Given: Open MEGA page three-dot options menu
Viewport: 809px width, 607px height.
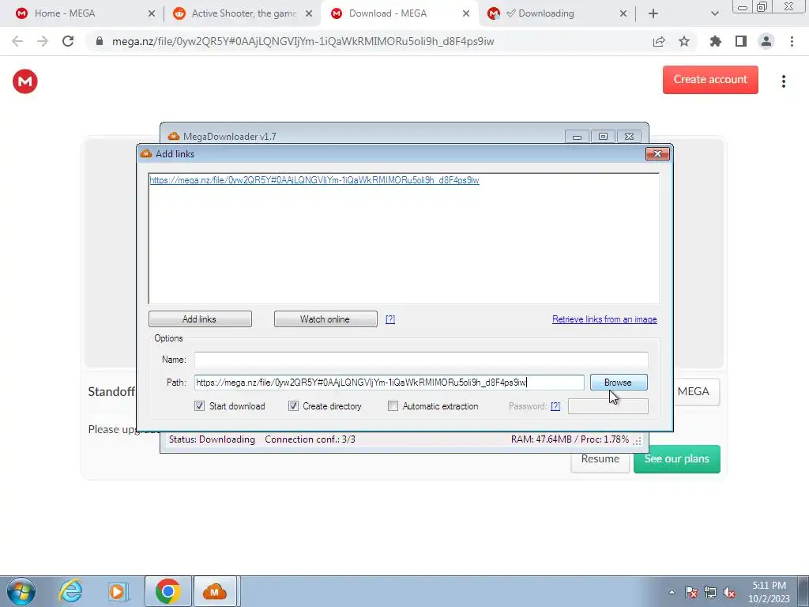Looking at the screenshot, I should [x=784, y=81].
